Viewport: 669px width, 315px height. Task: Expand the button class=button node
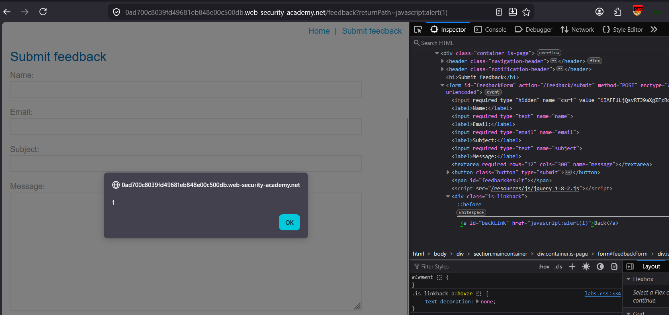pos(448,172)
